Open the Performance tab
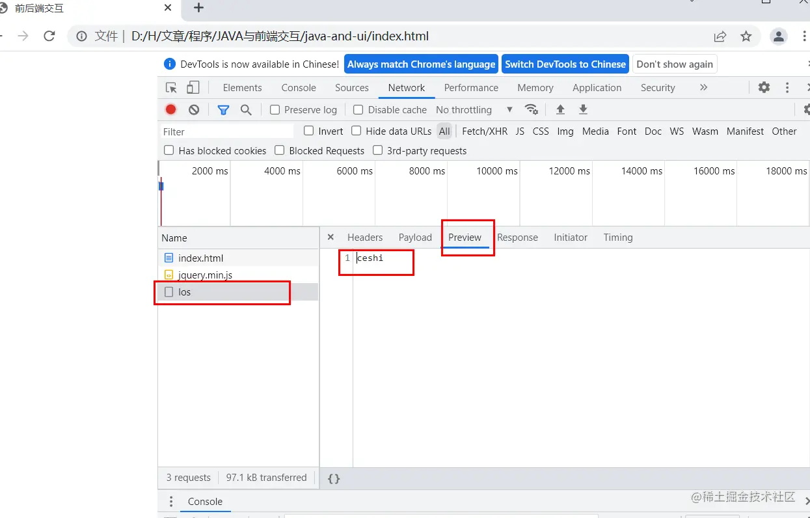 click(x=471, y=88)
